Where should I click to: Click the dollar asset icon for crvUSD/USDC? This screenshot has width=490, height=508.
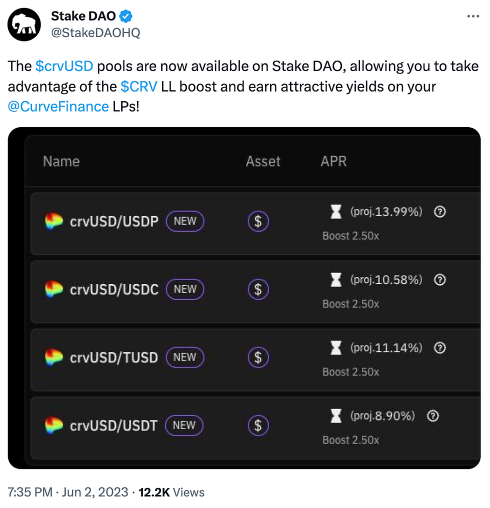coord(258,289)
